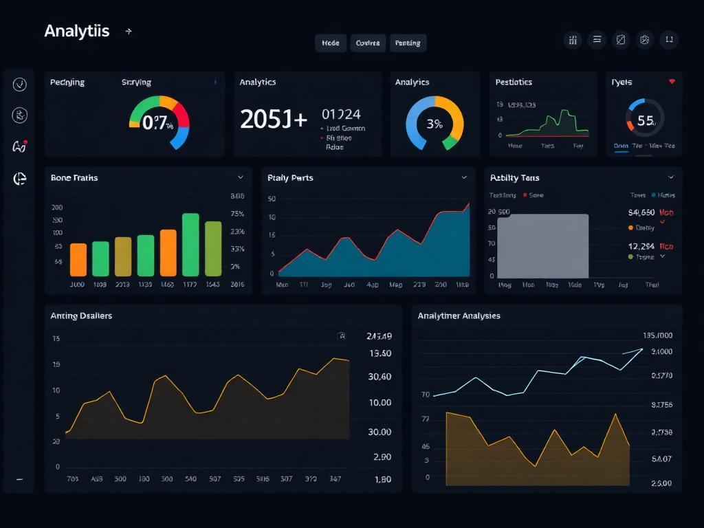Image resolution: width=704 pixels, height=528 pixels.
Task: Toggle the green legend item below 12,294
Action: coord(641,257)
